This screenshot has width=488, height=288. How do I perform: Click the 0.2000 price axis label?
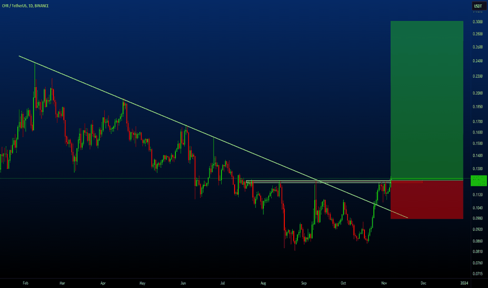pos(478,93)
